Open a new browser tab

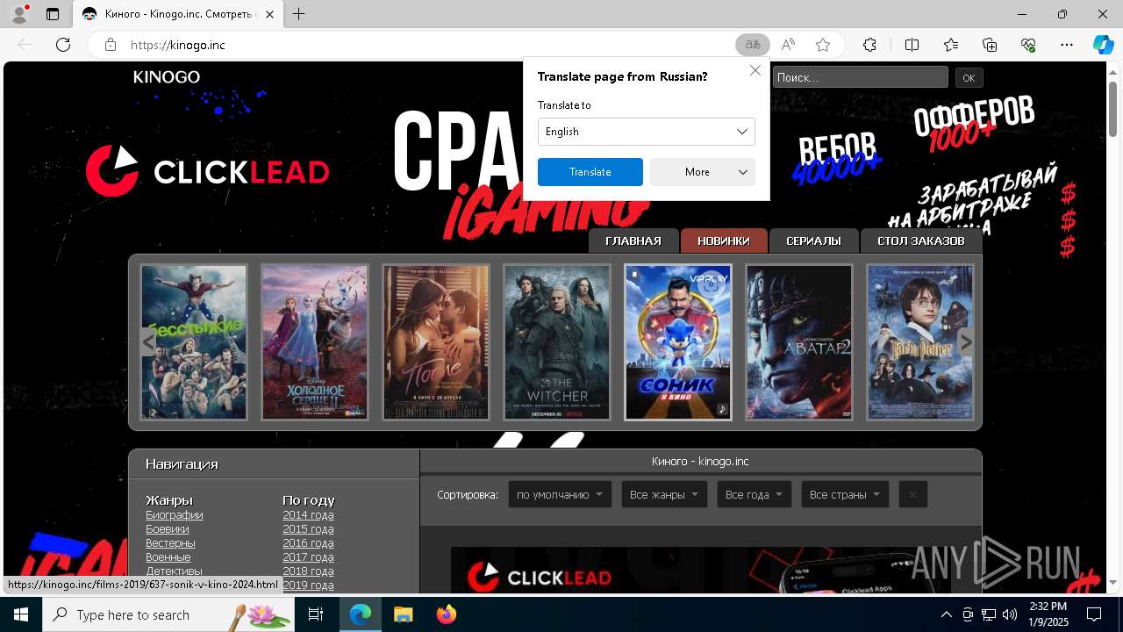click(x=299, y=14)
